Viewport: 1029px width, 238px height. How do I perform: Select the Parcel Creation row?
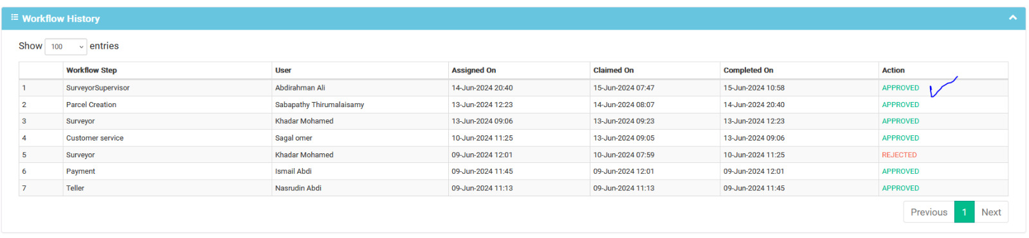[x=513, y=105]
